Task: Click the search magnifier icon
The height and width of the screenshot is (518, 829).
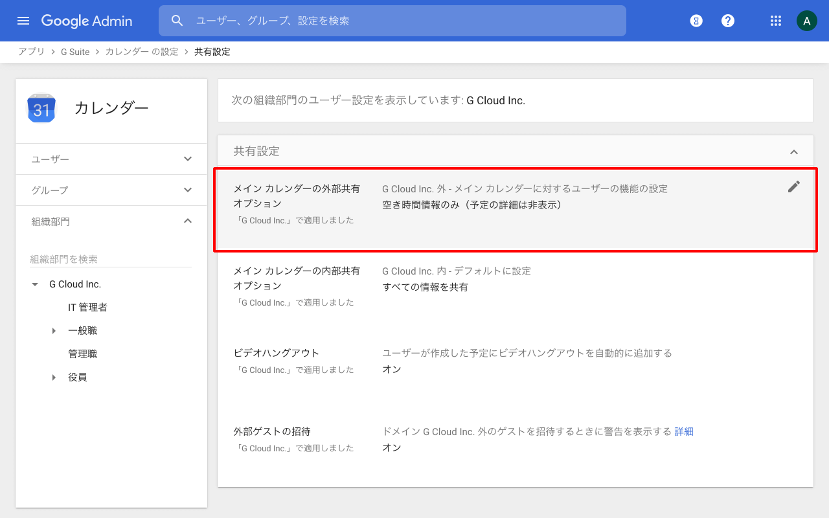Action: pyautogui.click(x=177, y=21)
